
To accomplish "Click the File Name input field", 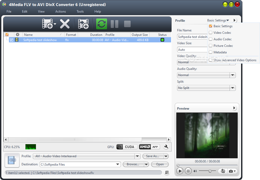I will click(192, 37).
